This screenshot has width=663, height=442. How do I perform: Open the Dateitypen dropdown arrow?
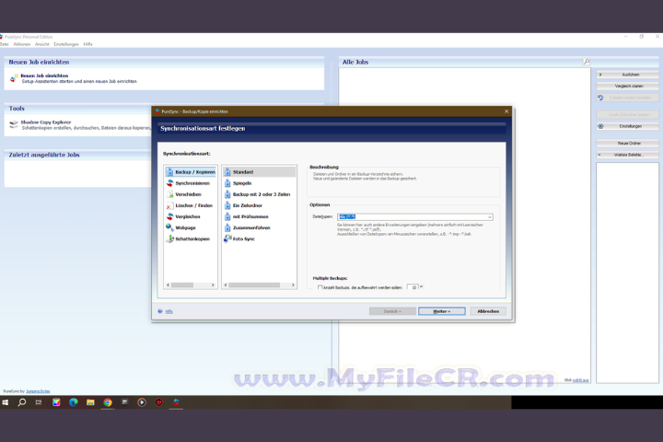tap(489, 217)
